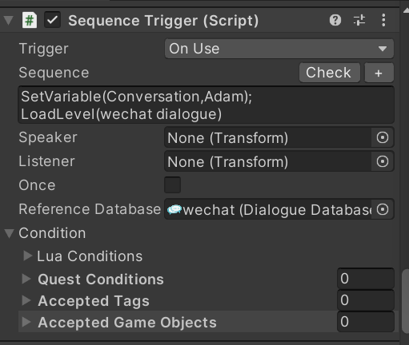Open the Listener object picker circle
Screen dimensions: 409x345
point(383,161)
